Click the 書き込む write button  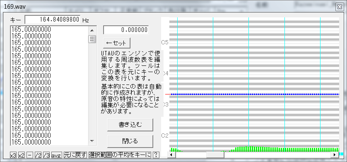pyautogui.click(x=130, y=125)
